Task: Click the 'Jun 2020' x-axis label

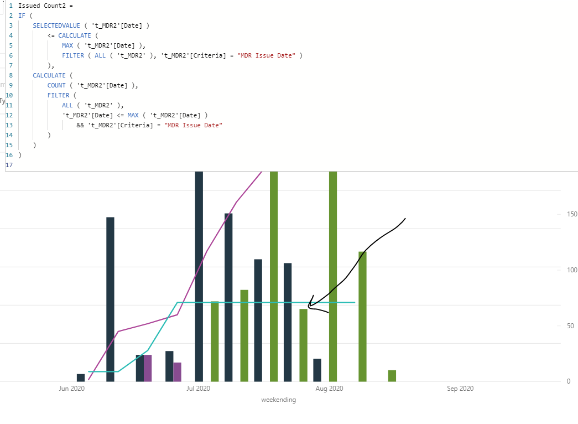Action: (x=71, y=388)
